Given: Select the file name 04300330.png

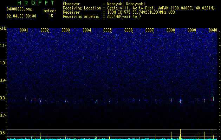Looking at the screenshot, I should coord(19,9).
